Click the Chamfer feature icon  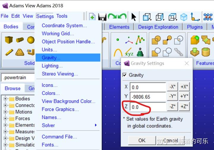point(206,40)
